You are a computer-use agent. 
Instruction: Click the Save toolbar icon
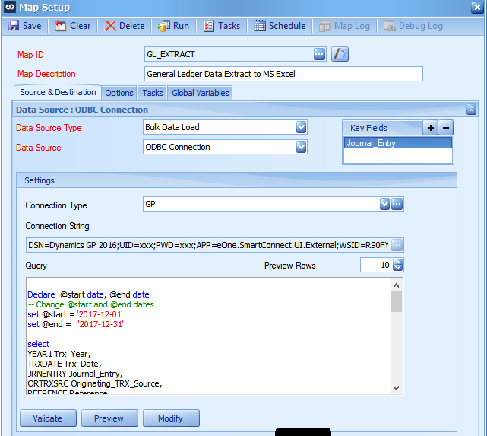point(14,26)
